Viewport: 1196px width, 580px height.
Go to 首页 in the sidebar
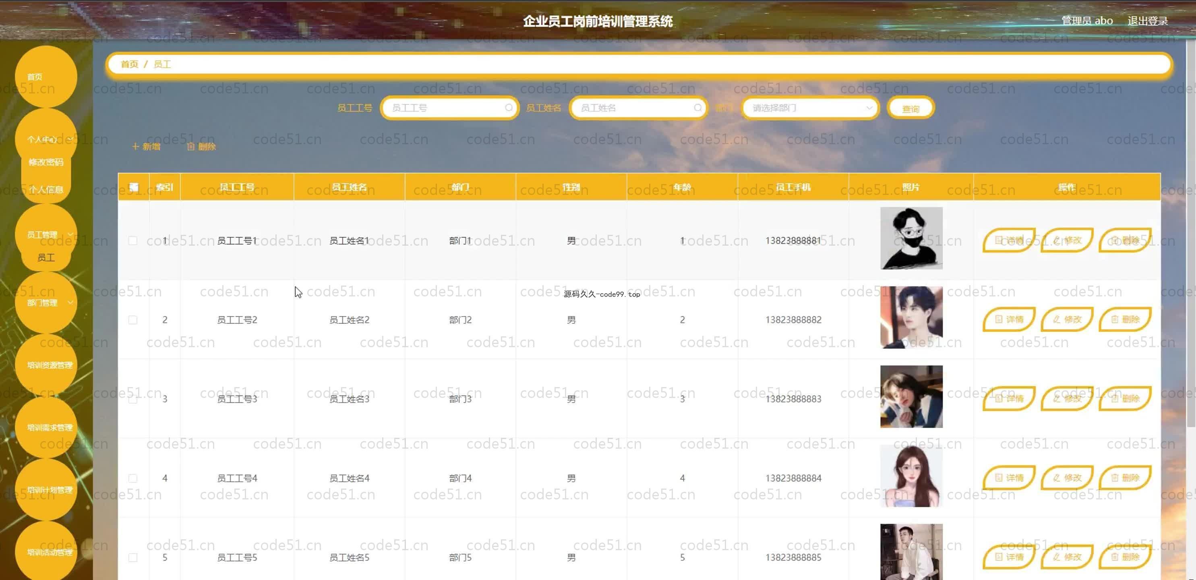point(46,77)
